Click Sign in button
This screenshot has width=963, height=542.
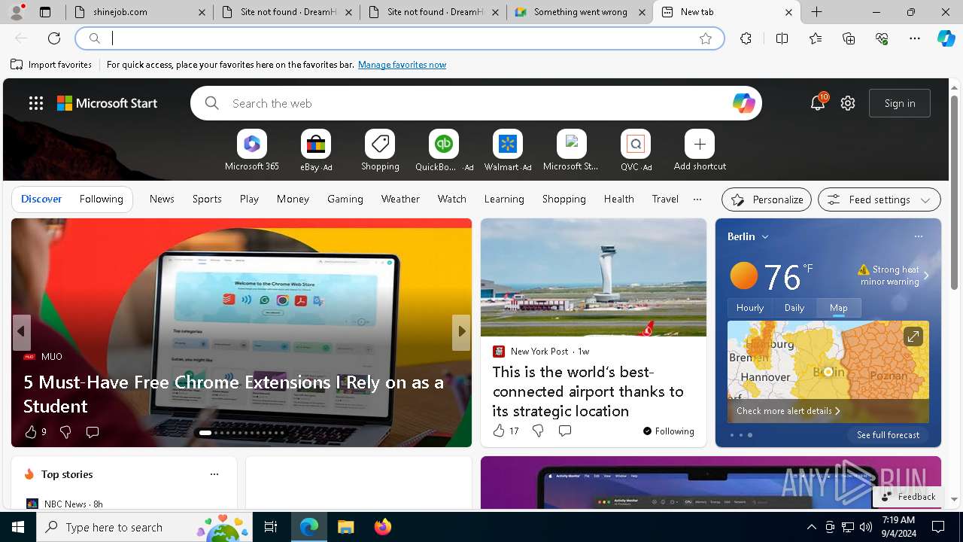(900, 103)
